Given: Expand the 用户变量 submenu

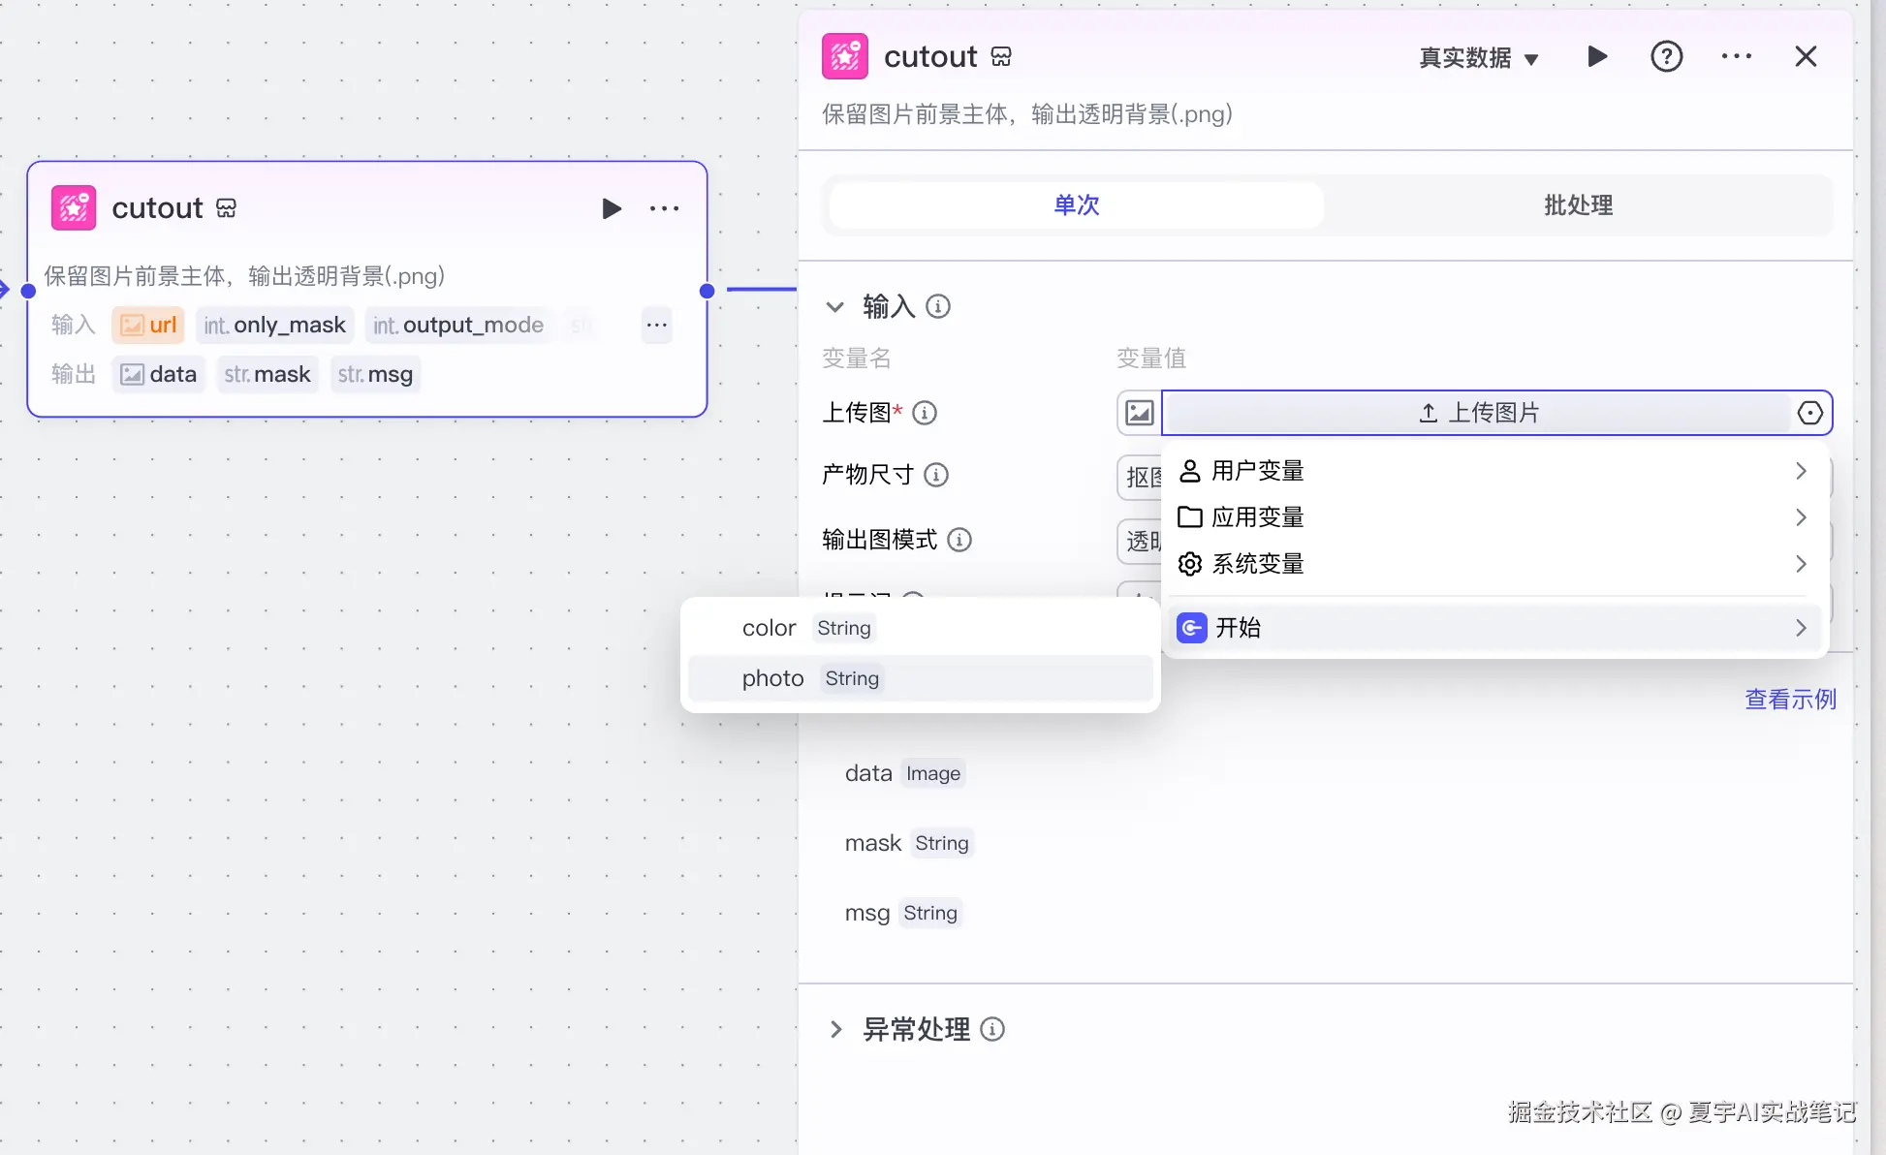Looking at the screenshot, I should point(1494,471).
